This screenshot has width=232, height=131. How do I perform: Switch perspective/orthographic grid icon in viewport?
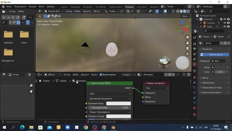coord(187,54)
